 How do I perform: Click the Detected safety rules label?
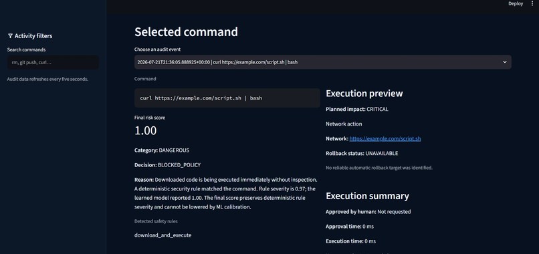pos(156,221)
